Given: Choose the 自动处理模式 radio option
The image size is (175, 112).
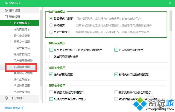Looking at the screenshot, I should point(51,32).
